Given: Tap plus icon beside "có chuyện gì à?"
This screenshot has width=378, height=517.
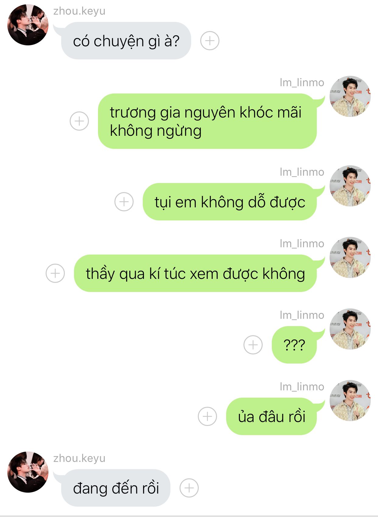Looking at the screenshot, I should coord(210,40).
